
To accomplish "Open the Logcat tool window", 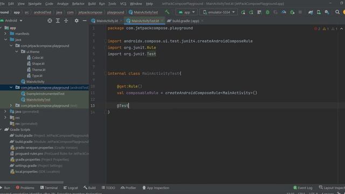I will 71,188.
